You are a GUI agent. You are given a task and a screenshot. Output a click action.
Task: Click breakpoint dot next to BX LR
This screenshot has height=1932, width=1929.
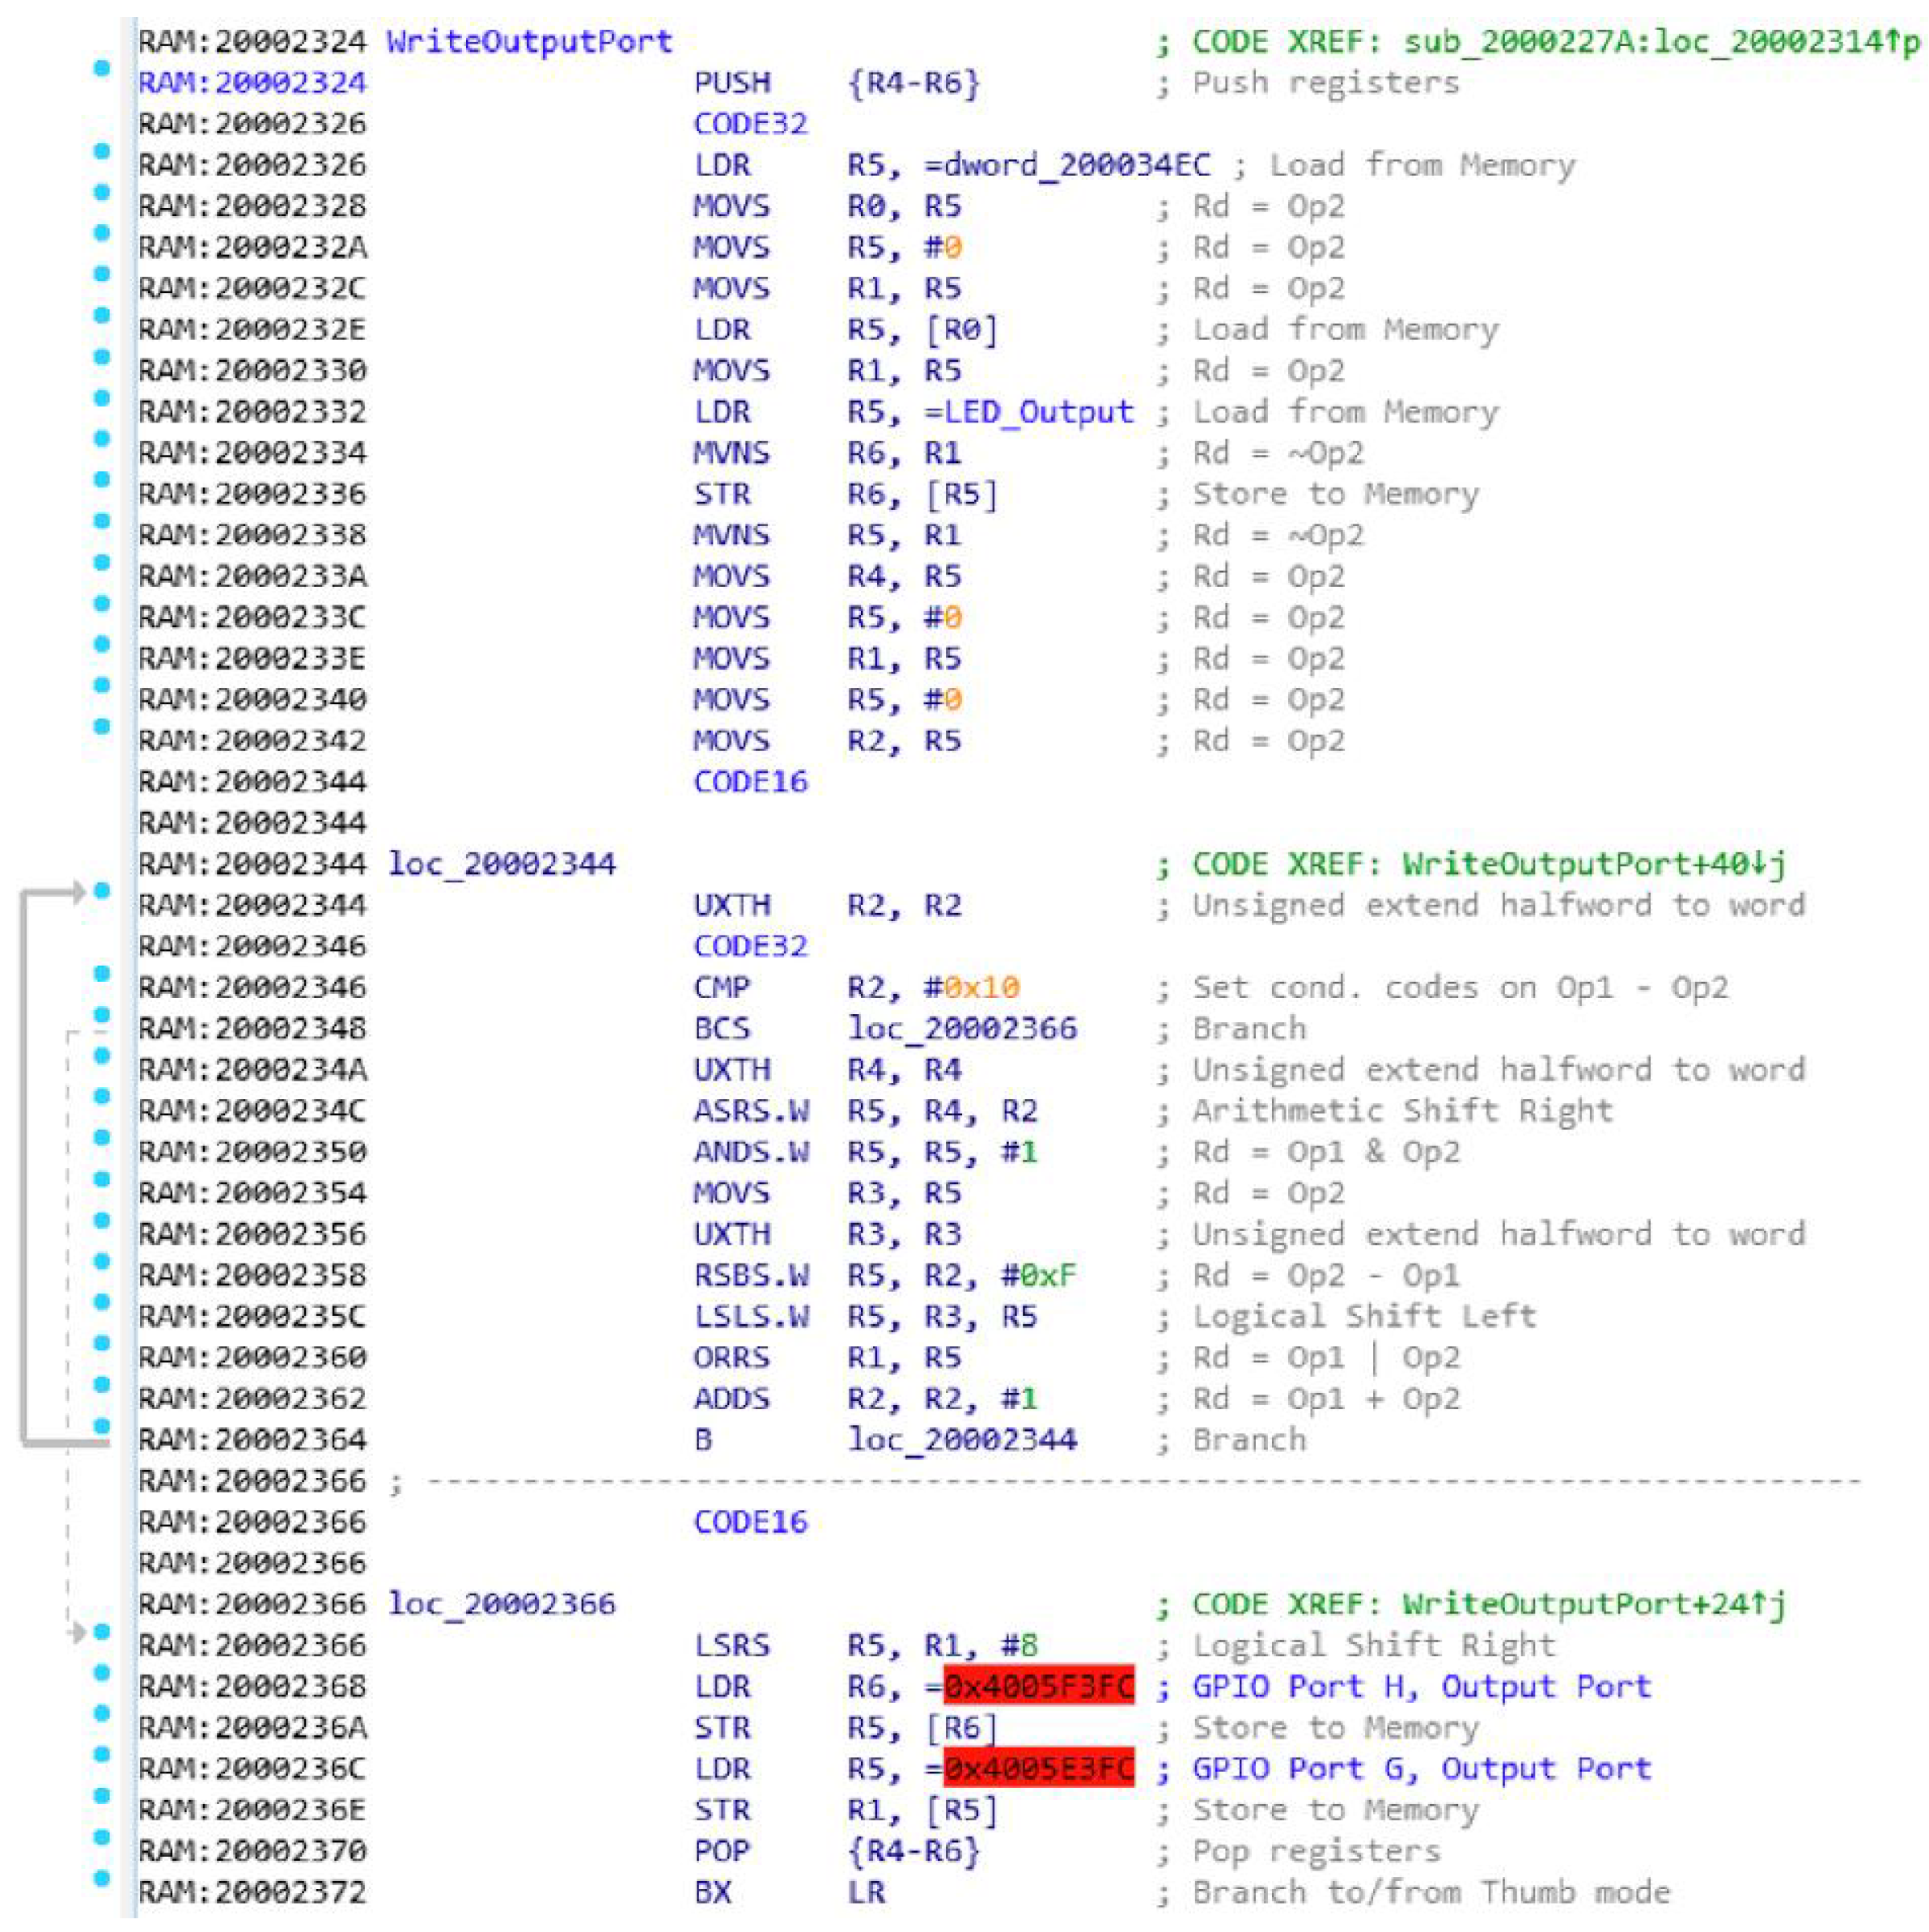pos(101,1878)
